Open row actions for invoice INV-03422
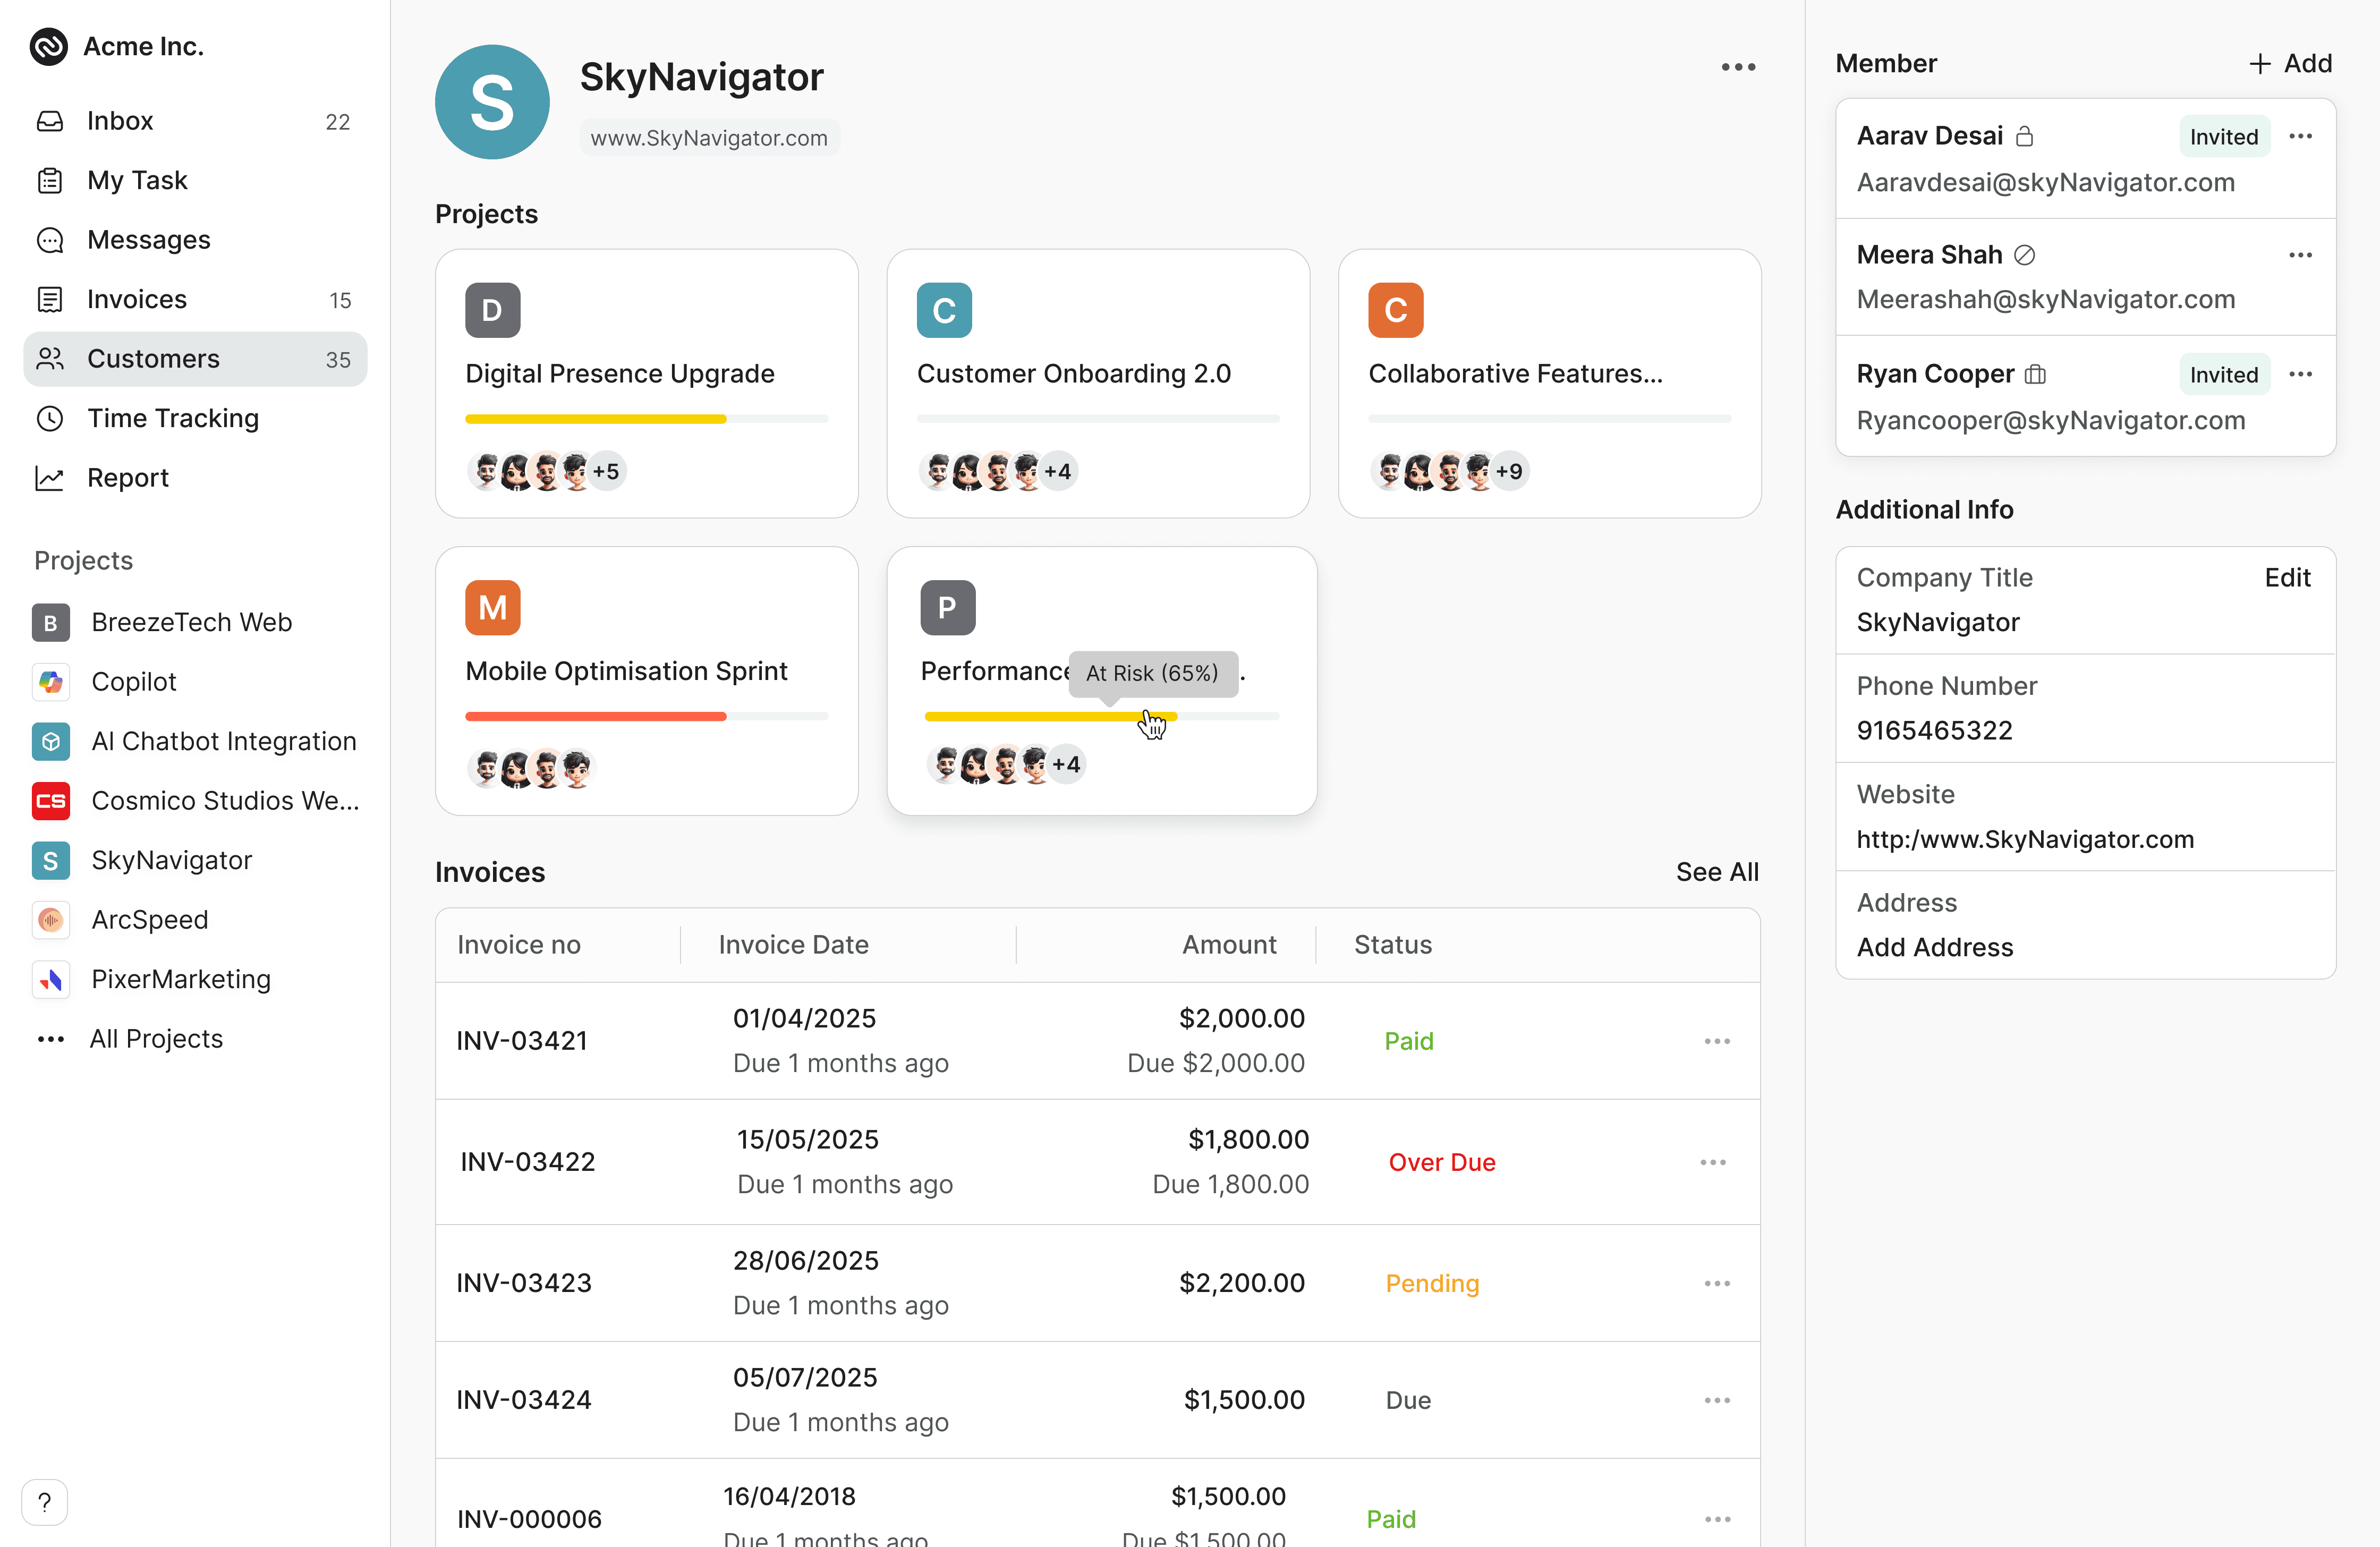 click(x=1713, y=1162)
